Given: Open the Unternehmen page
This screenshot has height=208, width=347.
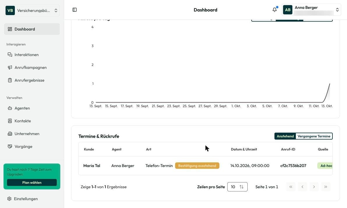Looking at the screenshot, I should point(32,133).
